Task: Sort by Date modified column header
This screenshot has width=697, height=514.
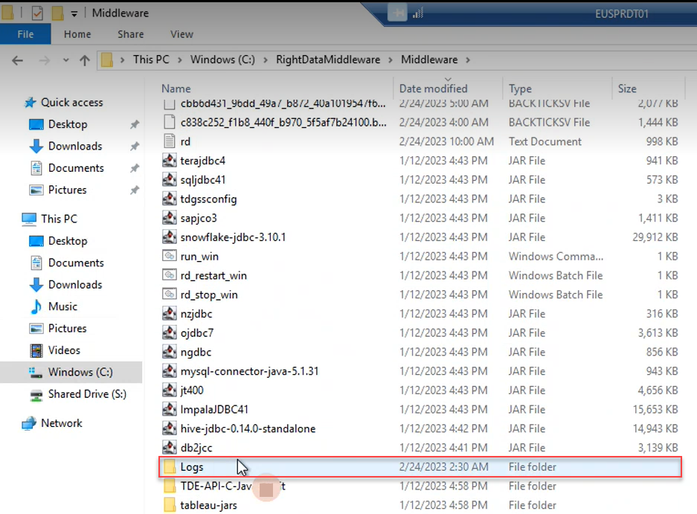Action: pos(434,89)
